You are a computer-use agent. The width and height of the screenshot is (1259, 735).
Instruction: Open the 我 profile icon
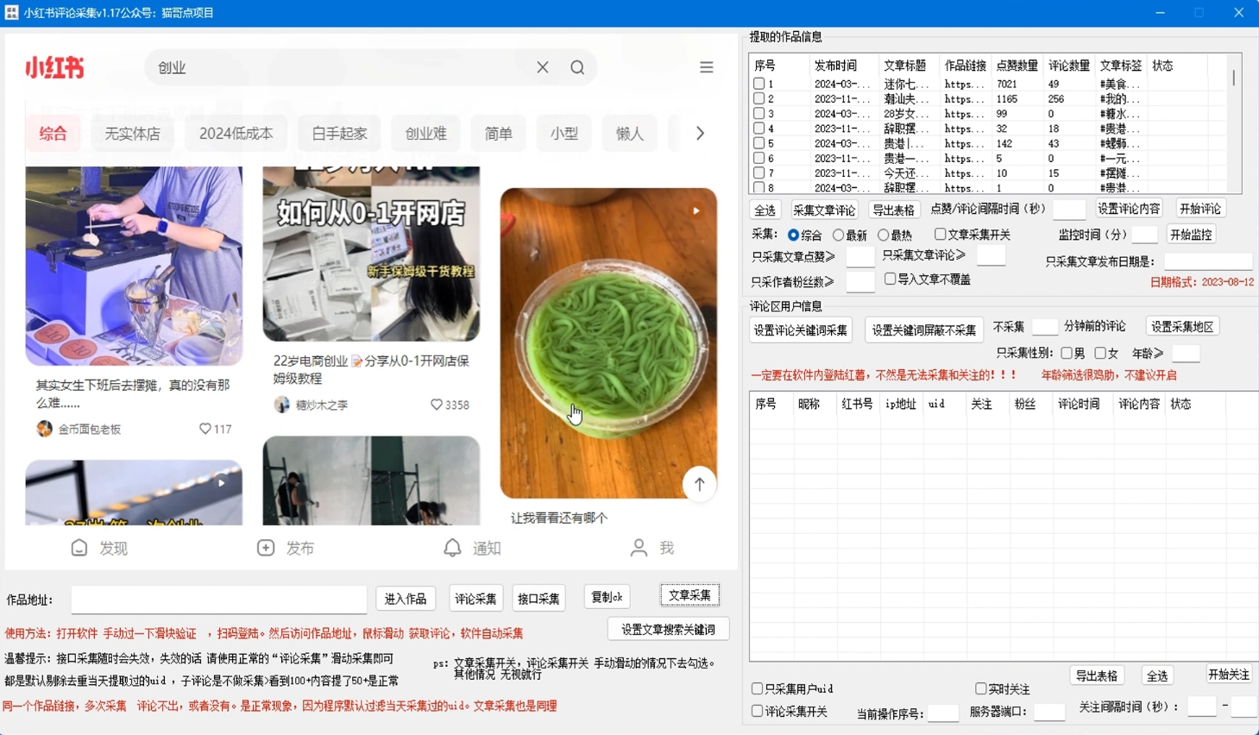pos(639,548)
